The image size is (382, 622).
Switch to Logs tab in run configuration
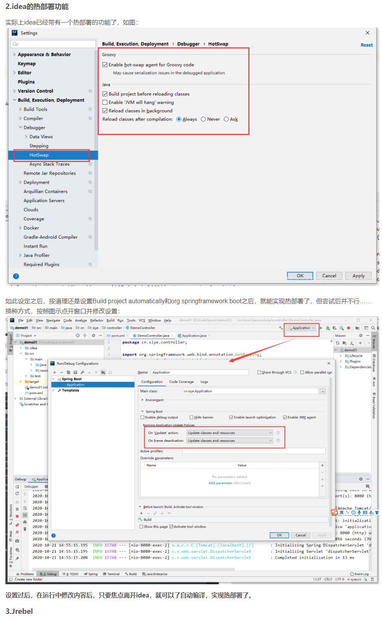(x=204, y=382)
